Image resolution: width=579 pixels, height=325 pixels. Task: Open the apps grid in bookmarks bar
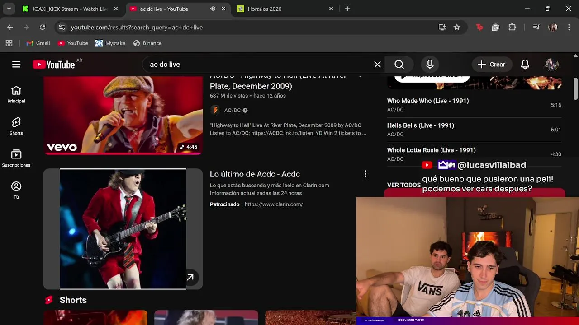tap(9, 43)
